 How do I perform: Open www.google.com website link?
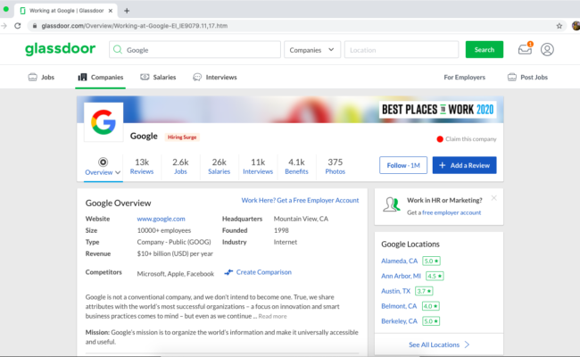(161, 219)
